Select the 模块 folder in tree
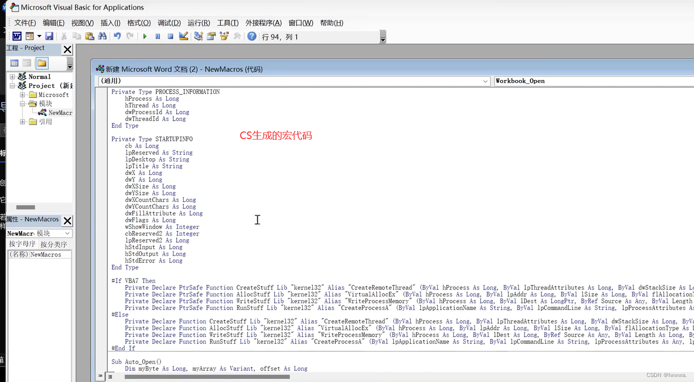The height and width of the screenshot is (382, 694). coord(46,104)
